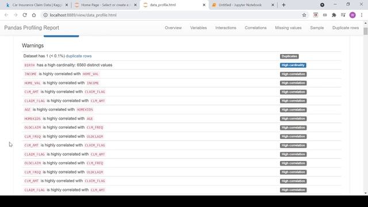Click the Warnings heading
The height and width of the screenshot is (207, 368).
tap(33, 45)
